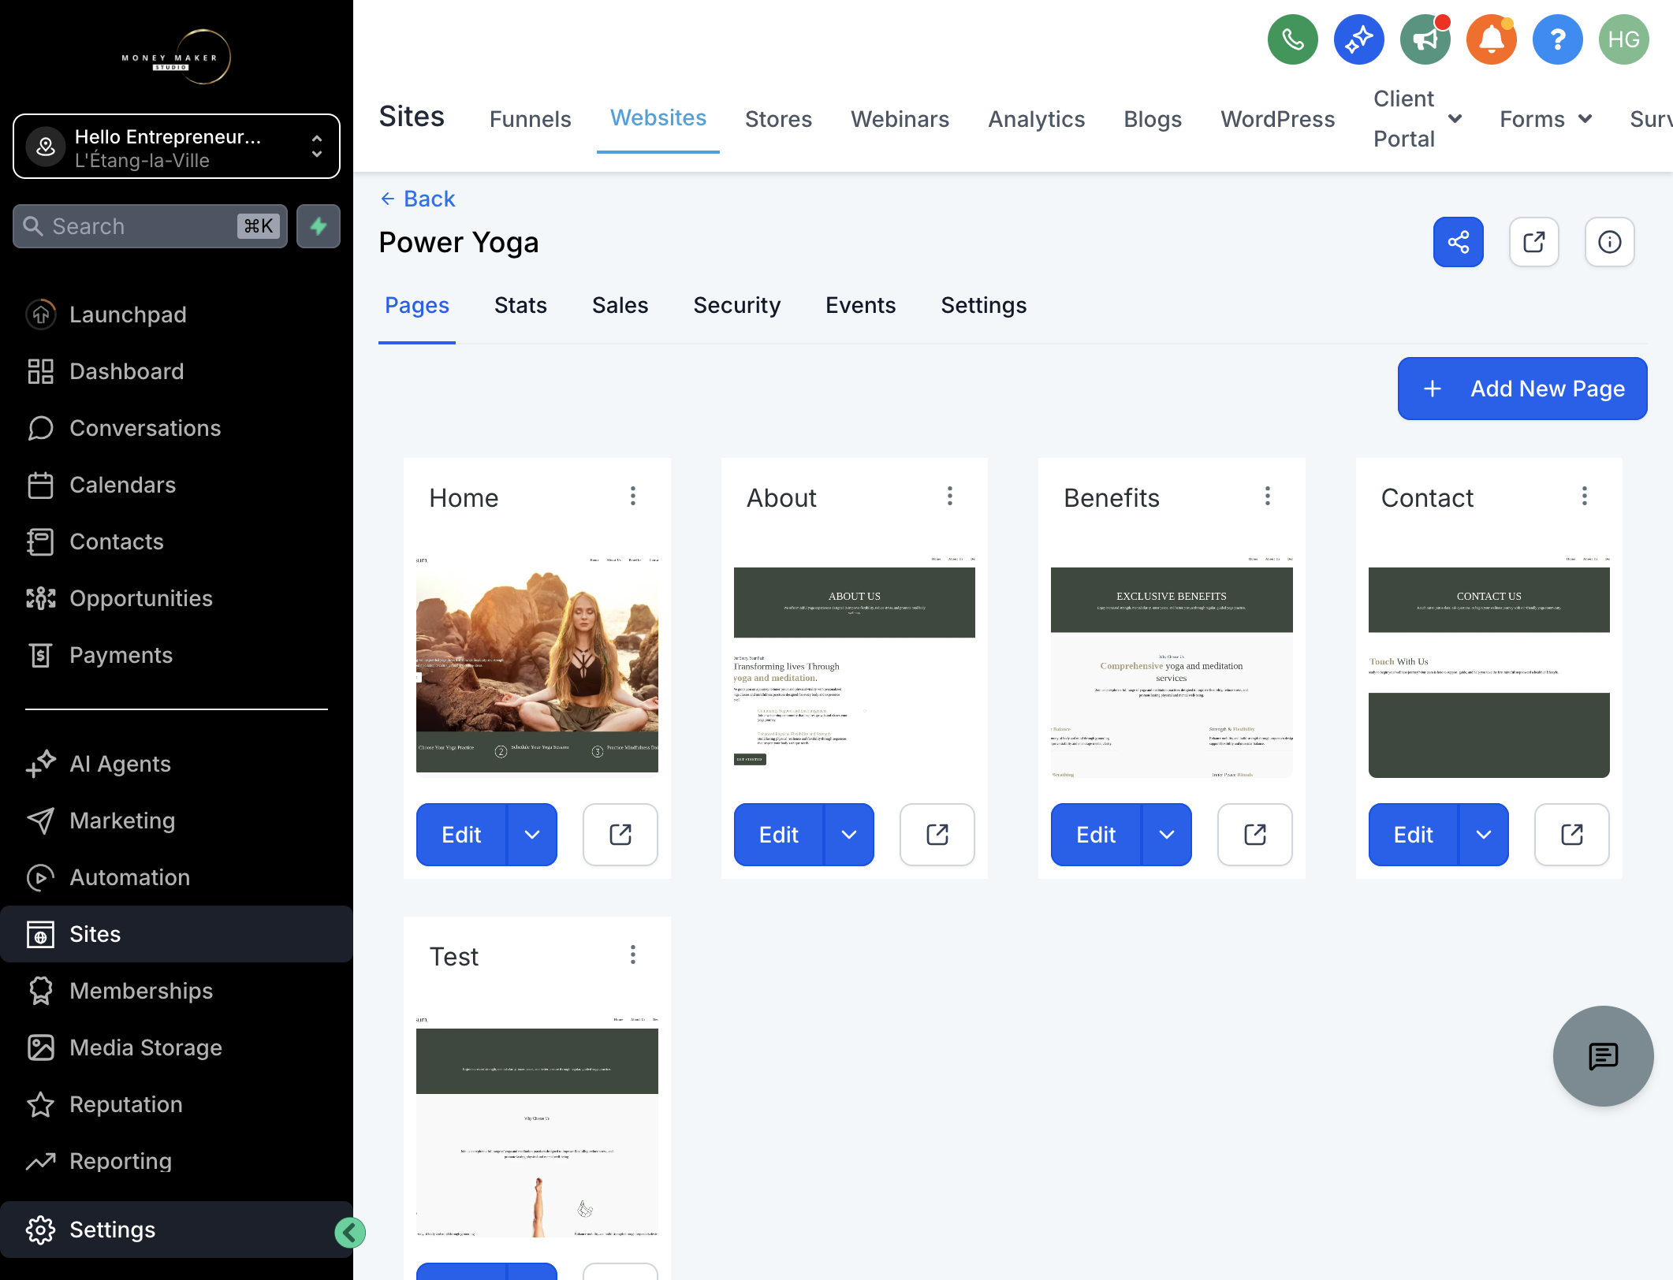Screen dimensions: 1673x1280
Task: Click Edit on the Contact page card
Action: click(1413, 835)
